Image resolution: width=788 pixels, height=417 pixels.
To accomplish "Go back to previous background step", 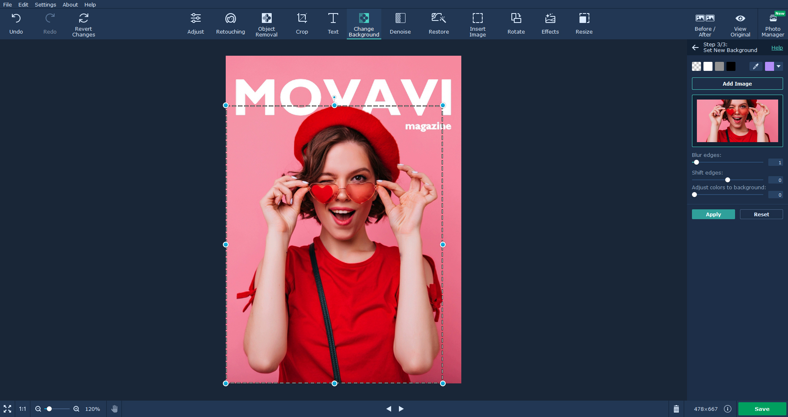I will click(695, 48).
